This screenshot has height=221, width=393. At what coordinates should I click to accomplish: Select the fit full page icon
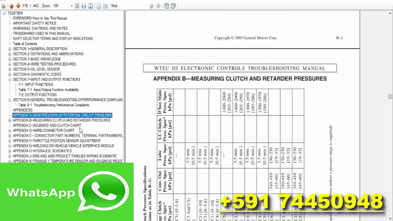click(x=90, y=5)
